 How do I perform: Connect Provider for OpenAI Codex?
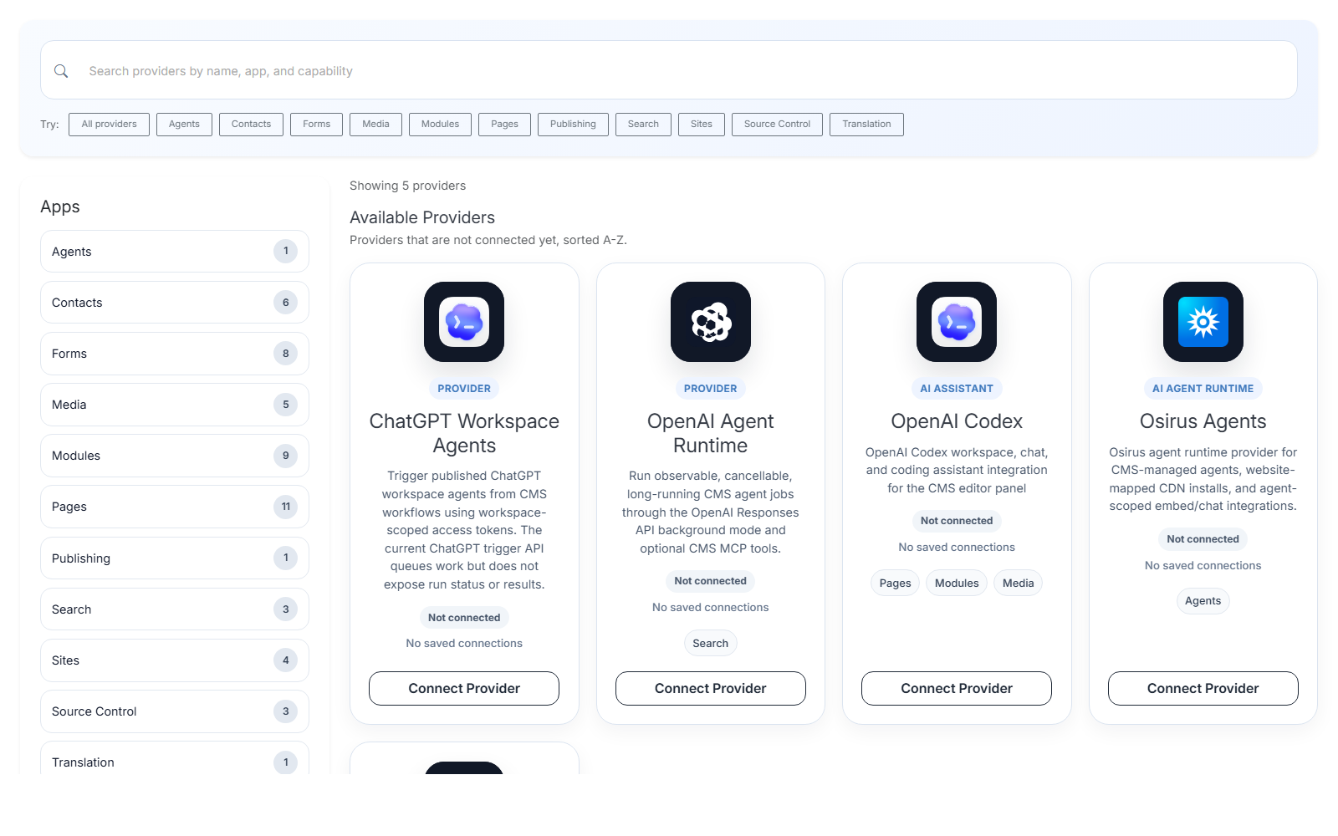[957, 689]
